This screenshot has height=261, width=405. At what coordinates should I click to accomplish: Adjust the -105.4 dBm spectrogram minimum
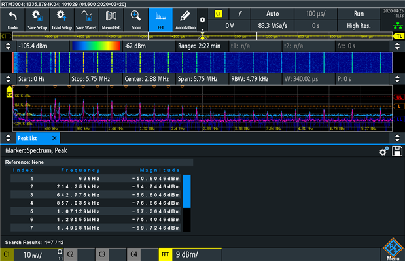click(x=43, y=46)
